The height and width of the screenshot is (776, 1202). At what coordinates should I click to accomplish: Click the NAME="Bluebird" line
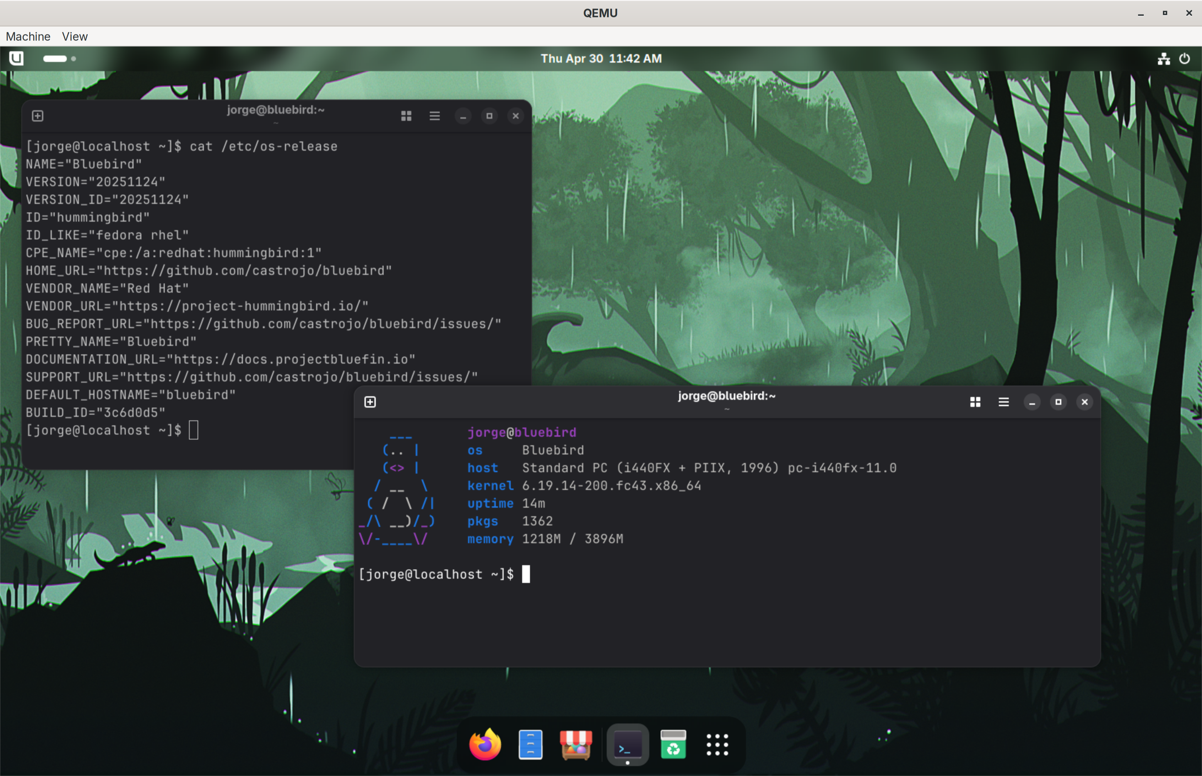click(x=84, y=164)
